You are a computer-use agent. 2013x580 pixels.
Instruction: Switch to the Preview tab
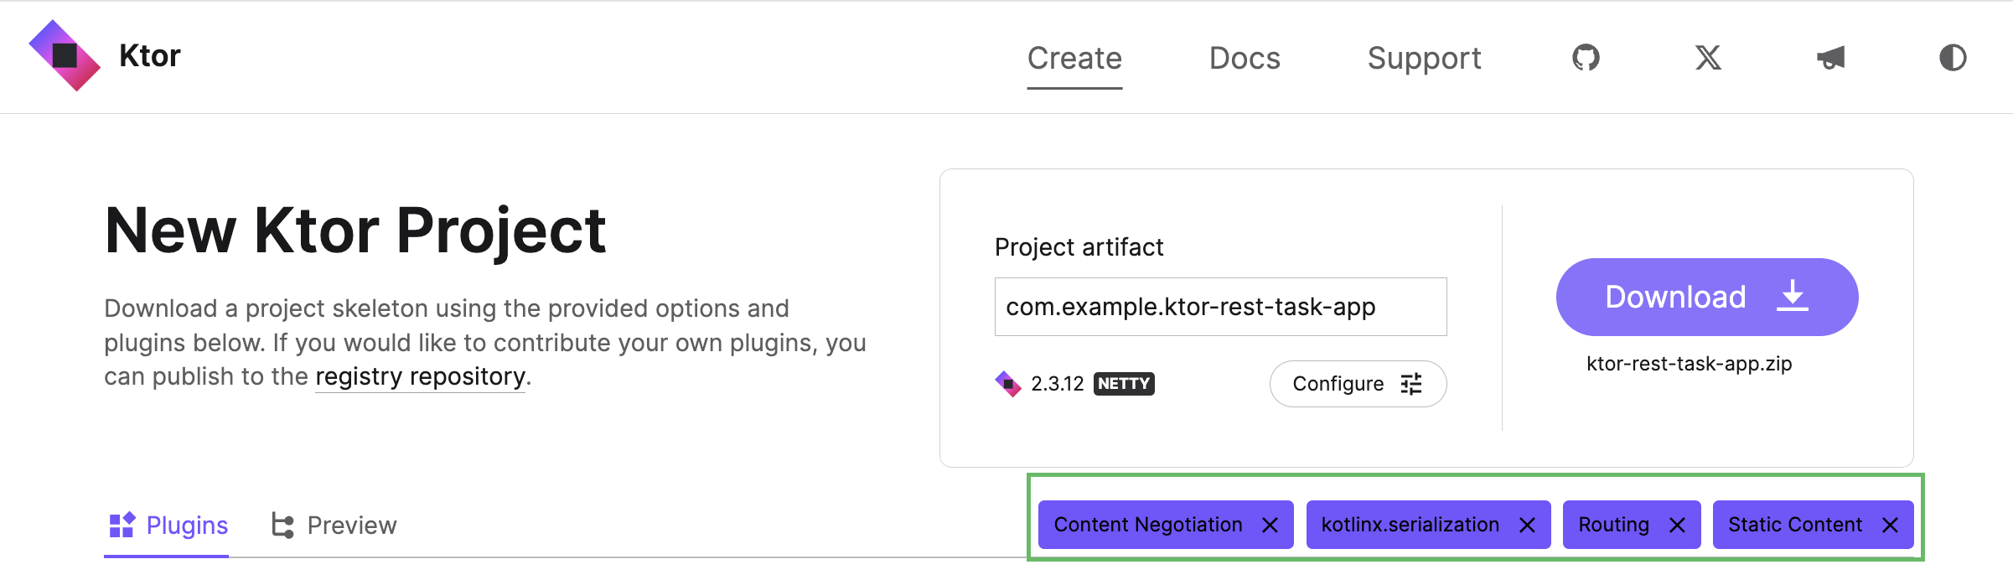pyautogui.click(x=334, y=526)
